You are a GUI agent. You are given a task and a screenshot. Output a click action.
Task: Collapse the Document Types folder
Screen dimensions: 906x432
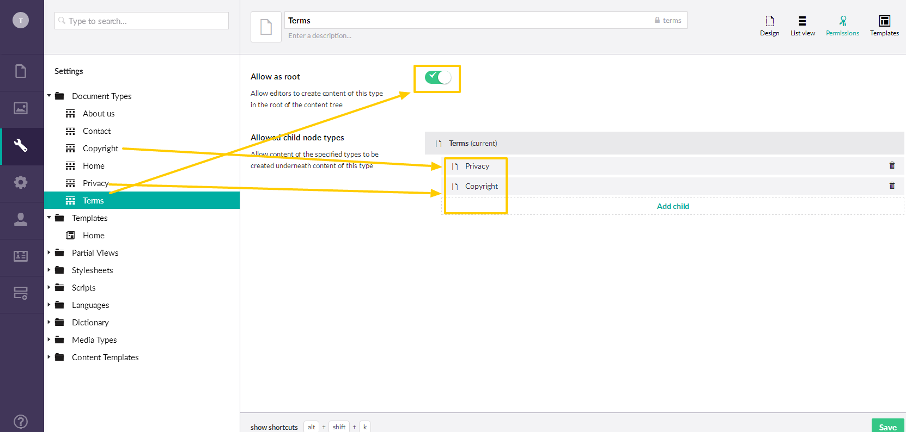point(49,96)
